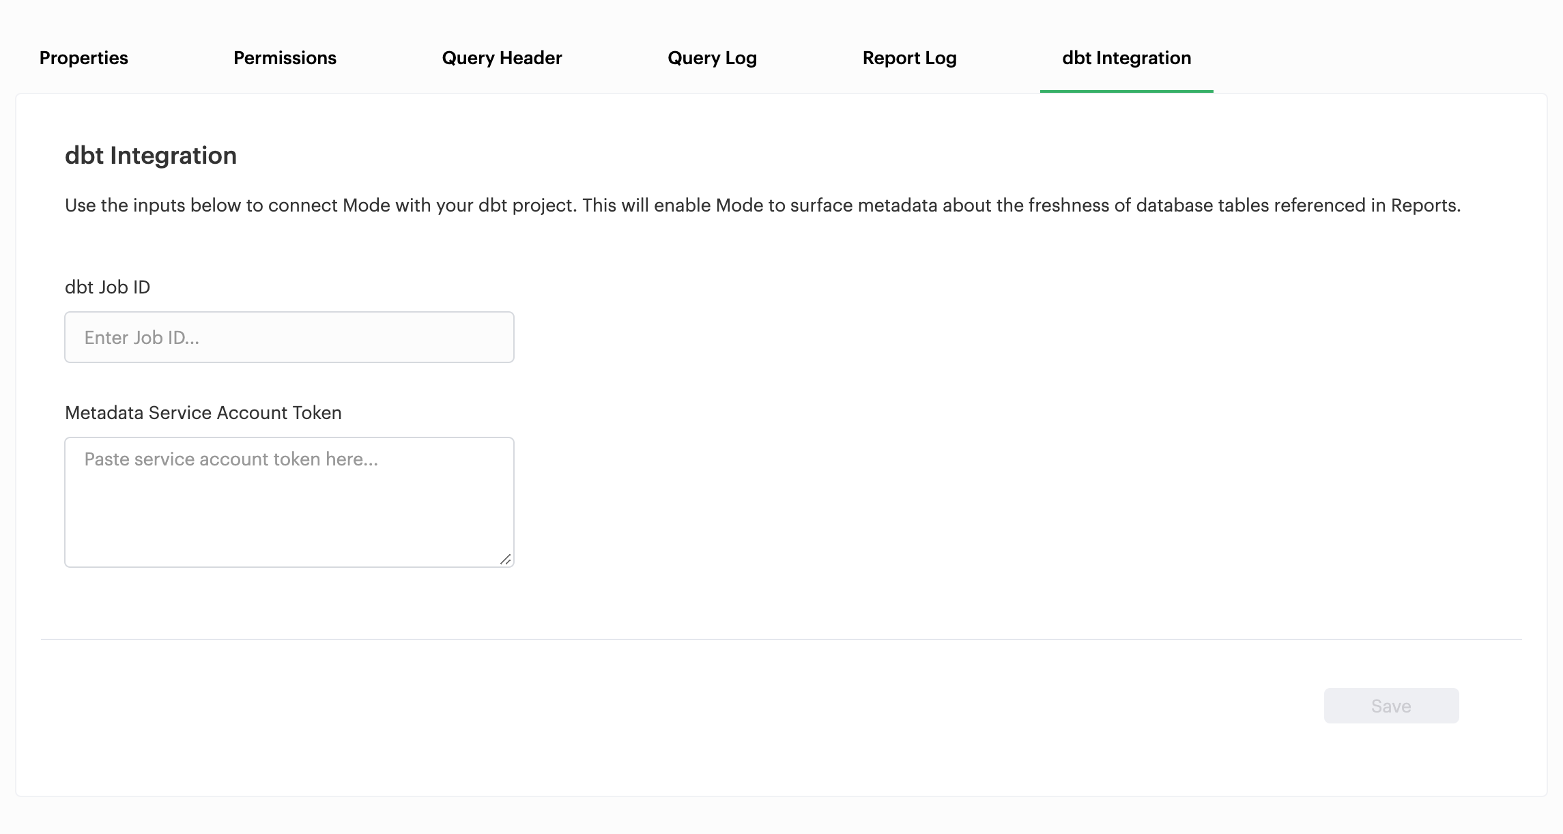Focus the Enter Job ID input field

pos(289,337)
